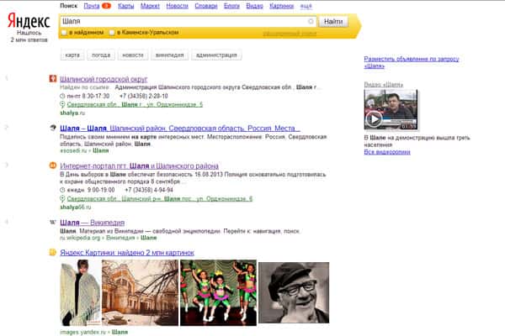
Task: Click the orange favicon of the Интернет-портал result
Action: coord(53,168)
